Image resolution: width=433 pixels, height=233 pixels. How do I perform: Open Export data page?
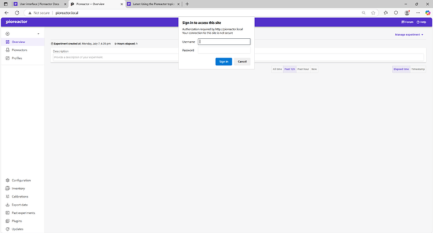tap(22, 205)
